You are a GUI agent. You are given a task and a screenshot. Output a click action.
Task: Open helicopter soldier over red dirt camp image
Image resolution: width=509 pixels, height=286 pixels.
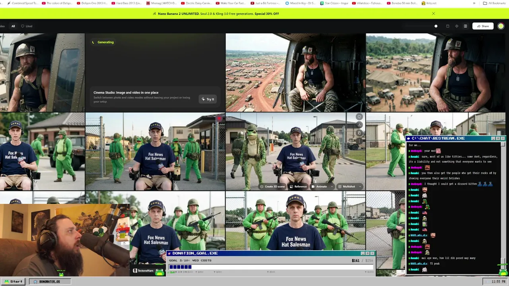point(295,72)
